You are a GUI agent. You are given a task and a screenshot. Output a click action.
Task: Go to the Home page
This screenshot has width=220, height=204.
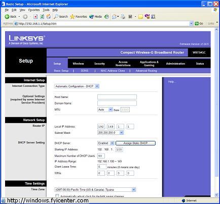[49, 17]
